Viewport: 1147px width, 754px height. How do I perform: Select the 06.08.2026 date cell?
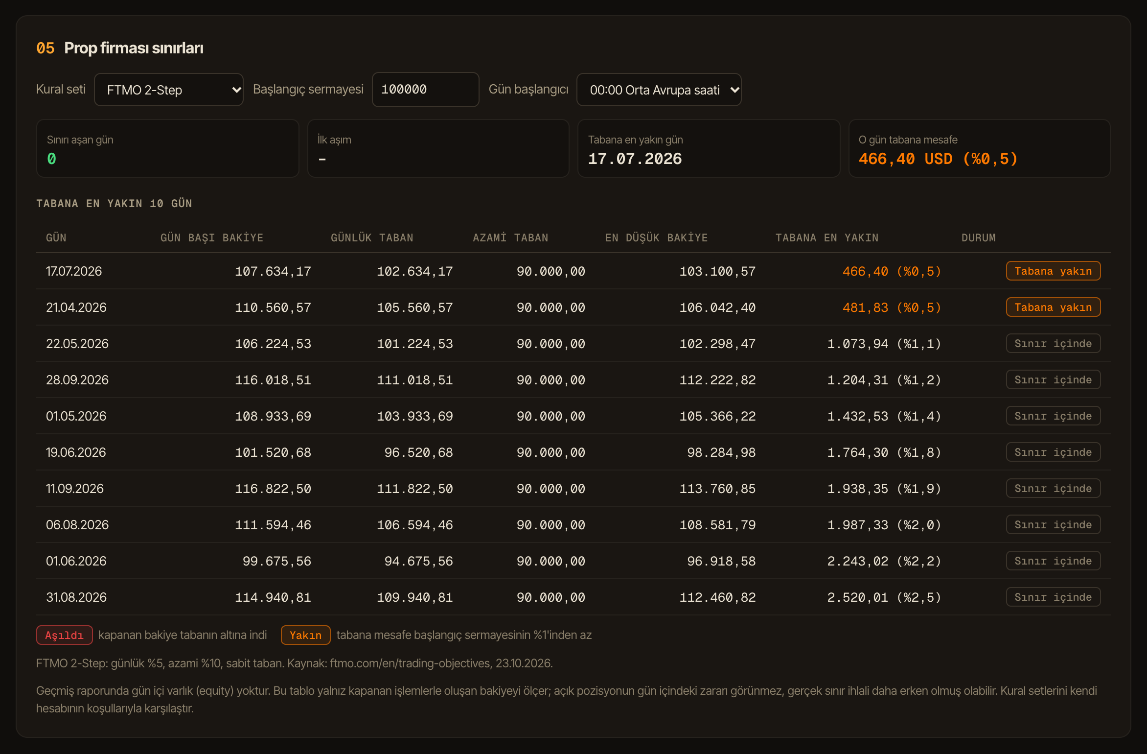(x=77, y=525)
